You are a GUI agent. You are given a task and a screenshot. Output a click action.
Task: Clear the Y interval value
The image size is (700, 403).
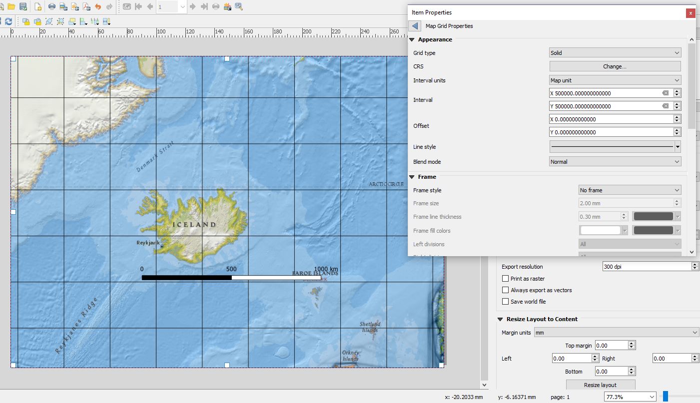[666, 106]
